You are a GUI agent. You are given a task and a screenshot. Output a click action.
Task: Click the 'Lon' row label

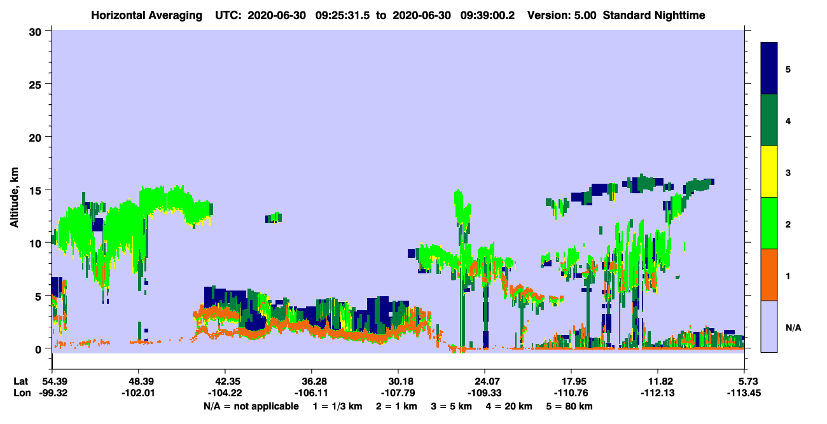coord(21,393)
